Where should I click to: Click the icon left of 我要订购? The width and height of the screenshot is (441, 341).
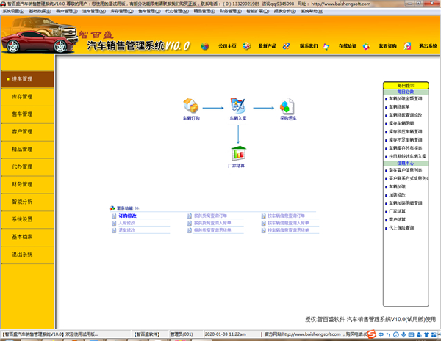click(366, 46)
